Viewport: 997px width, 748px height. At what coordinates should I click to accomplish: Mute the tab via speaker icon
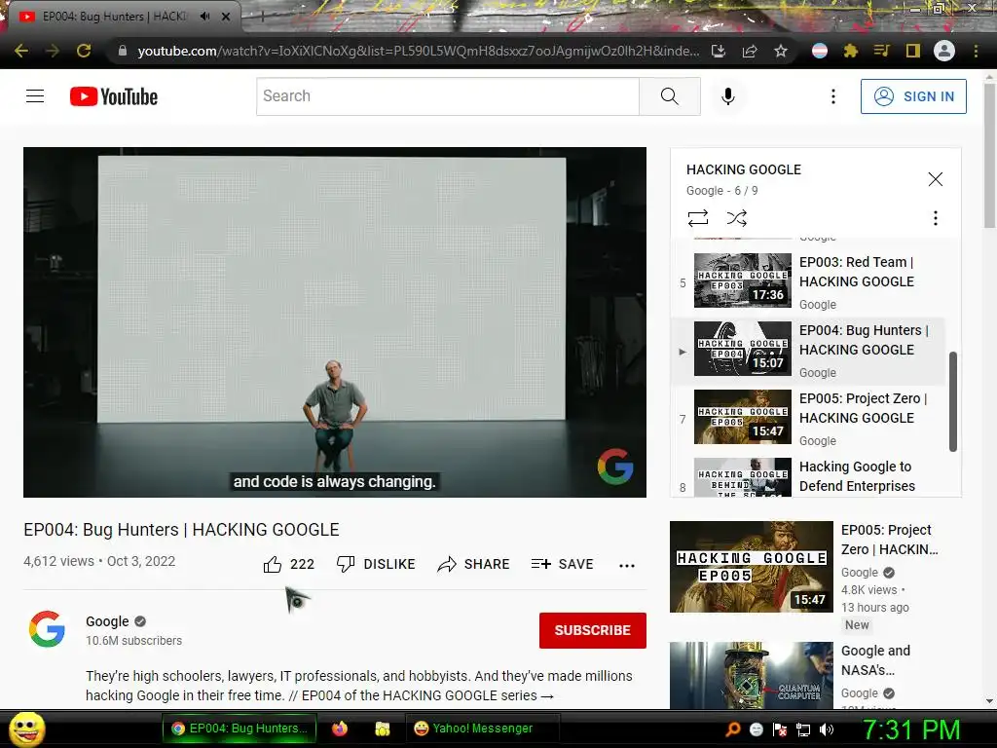pos(204,17)
